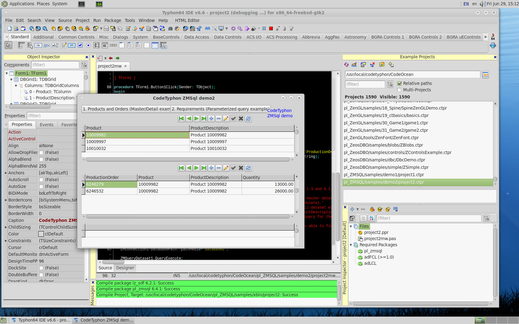Toggle the AllowDropFiles property checkbox
Image resolution: width=519 pixels, height=324 pixels.
coord(41,152)
